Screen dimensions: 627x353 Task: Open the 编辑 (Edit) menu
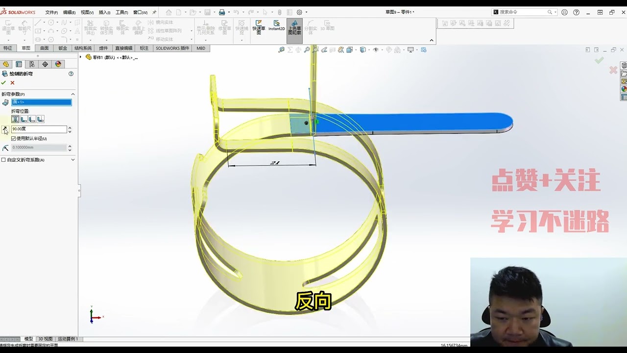tap(69, 12)
